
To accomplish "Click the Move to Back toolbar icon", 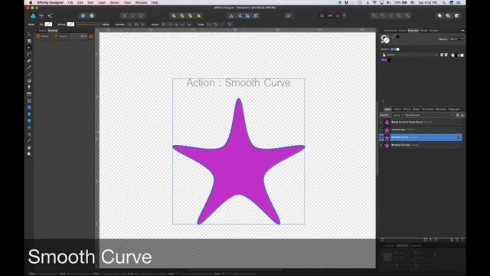I will 174,15.
